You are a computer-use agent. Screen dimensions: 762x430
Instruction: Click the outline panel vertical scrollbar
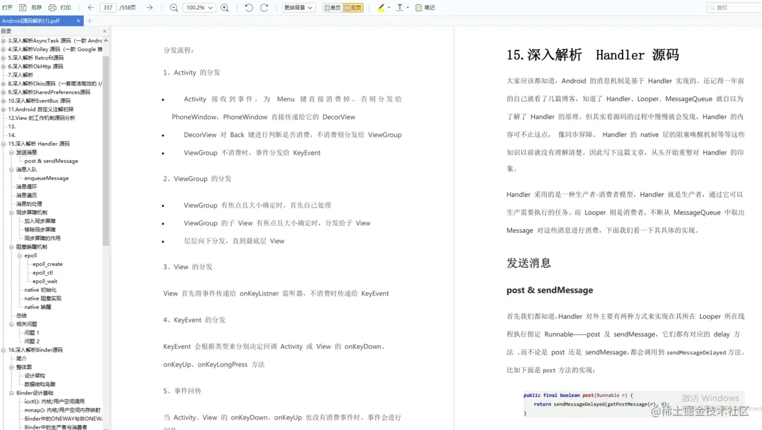tap(106, 151)
